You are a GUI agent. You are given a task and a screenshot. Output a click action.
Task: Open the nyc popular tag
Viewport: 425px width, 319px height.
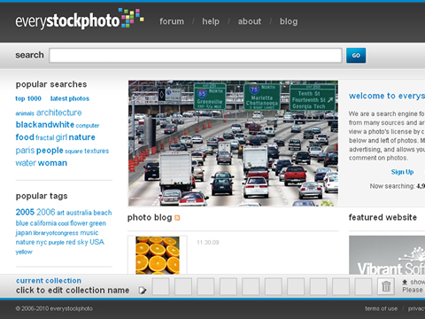click(x=42, y=243)
